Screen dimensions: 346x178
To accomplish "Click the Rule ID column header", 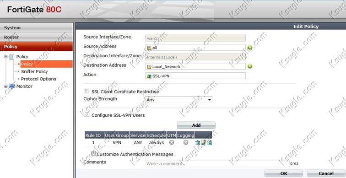I will (x=94, y=135).
